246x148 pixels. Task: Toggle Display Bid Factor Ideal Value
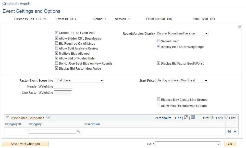pyautogui.click(x=56, y=68)
